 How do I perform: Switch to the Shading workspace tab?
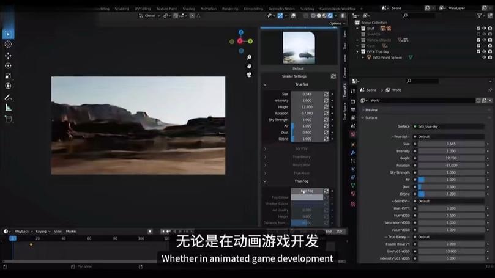point(189,9)
